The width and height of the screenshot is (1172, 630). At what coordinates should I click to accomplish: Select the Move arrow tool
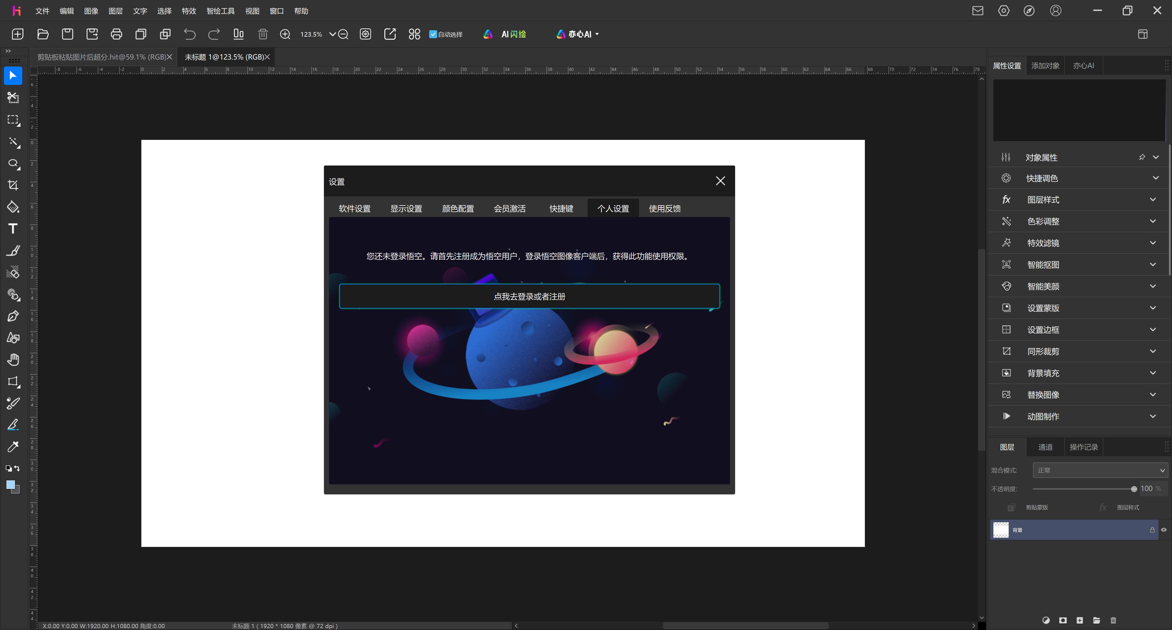click(x=13, y=75)
